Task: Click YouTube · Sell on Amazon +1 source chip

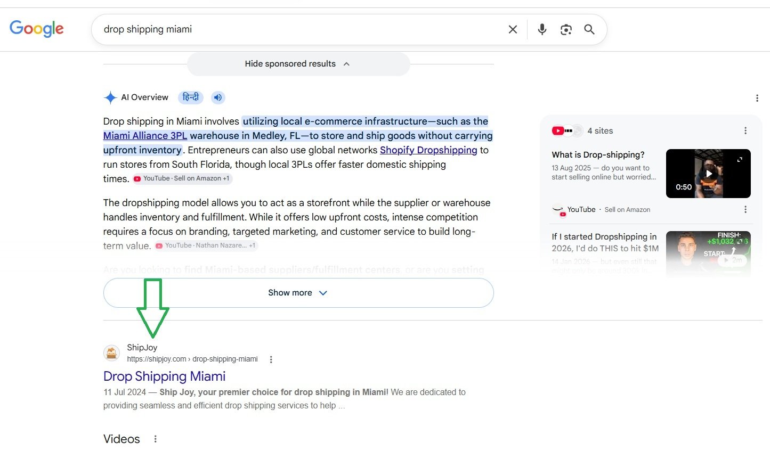Action: [x=182, y=178]
